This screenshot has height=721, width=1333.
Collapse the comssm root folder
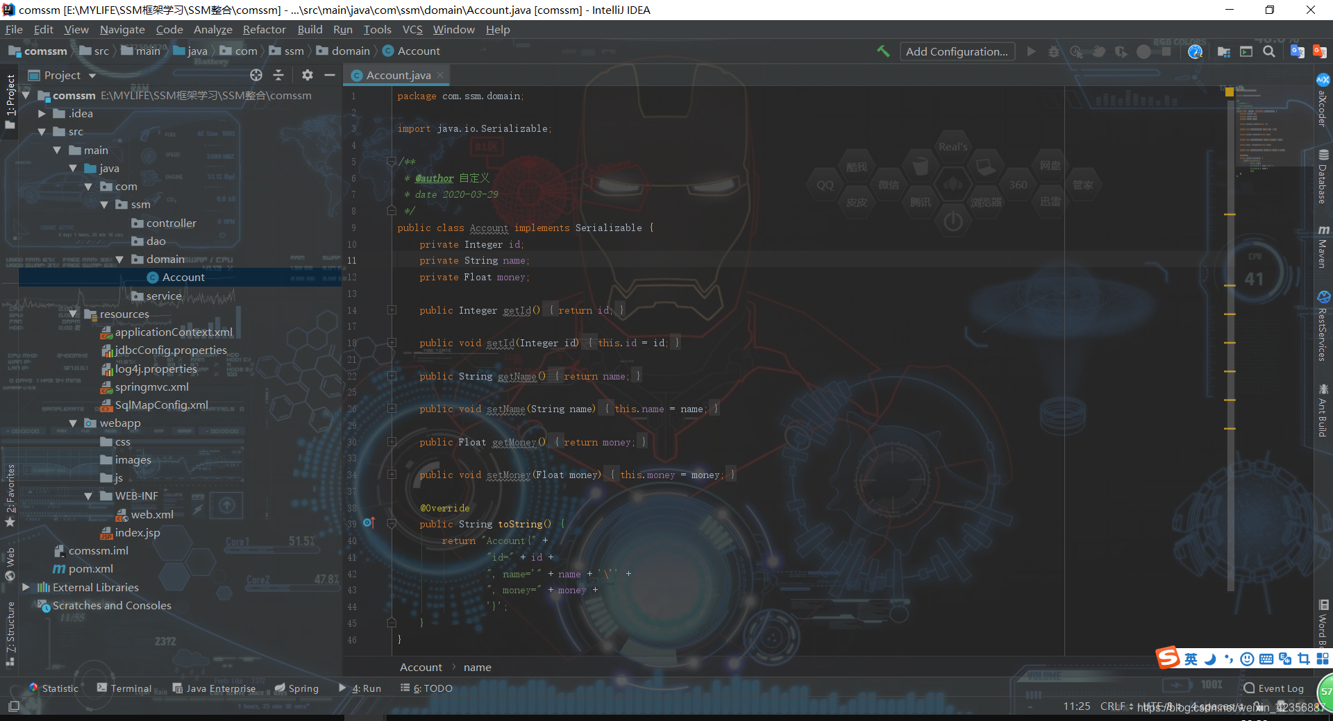point(26,95)
